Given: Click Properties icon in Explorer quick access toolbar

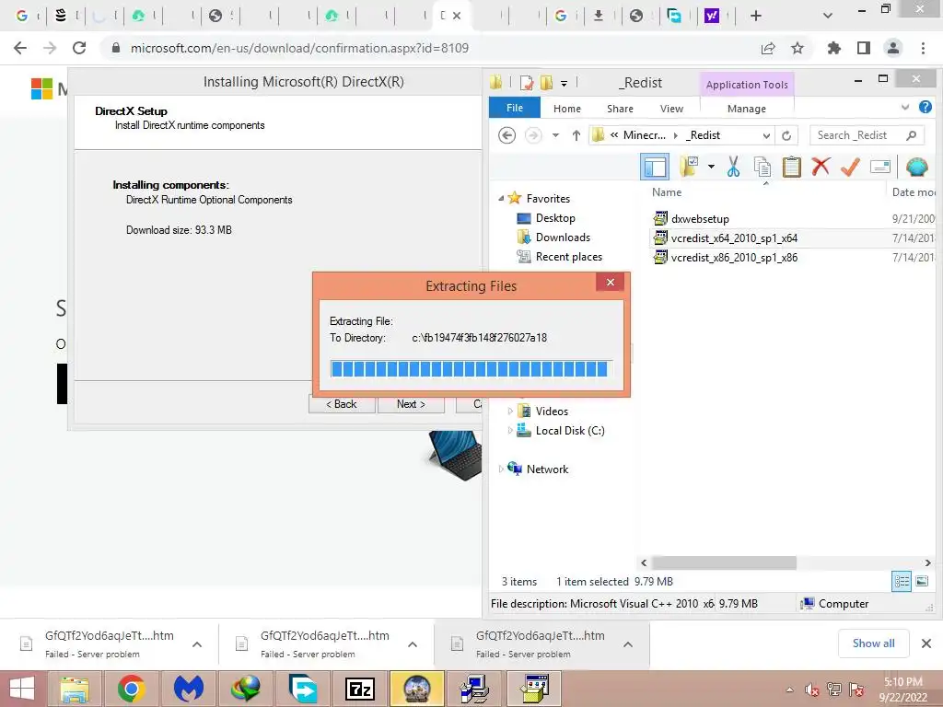Looking at the screenshot, I should [x=527, y=82].
